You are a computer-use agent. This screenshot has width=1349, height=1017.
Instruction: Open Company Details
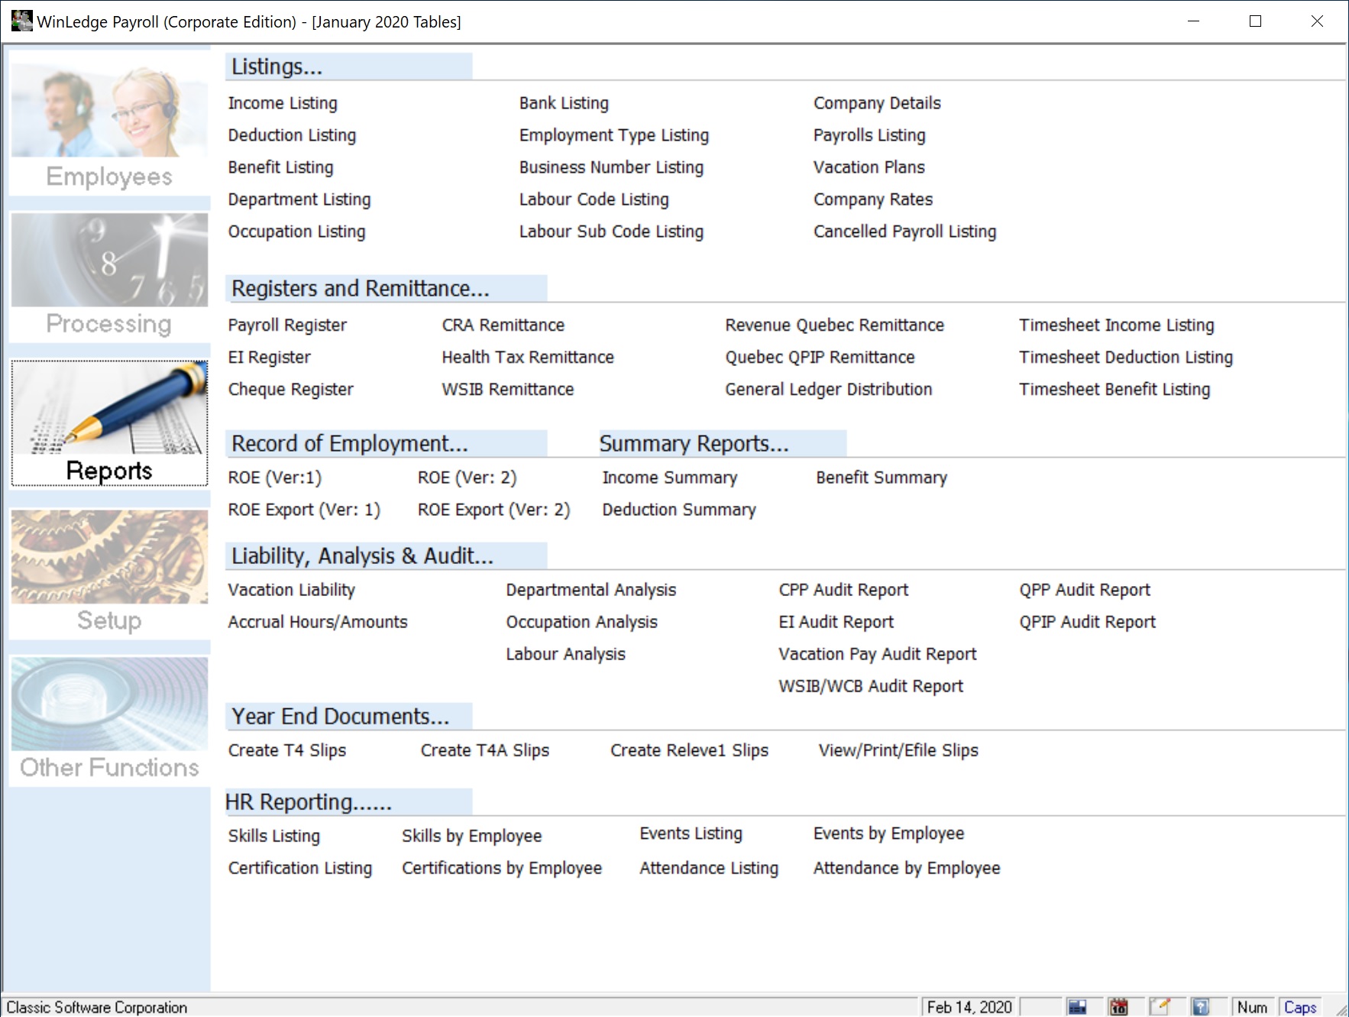click(x=877, y=103)
